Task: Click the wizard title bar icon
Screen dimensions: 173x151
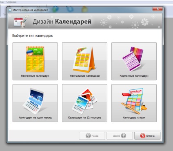Action: click(x=10, y=10)
